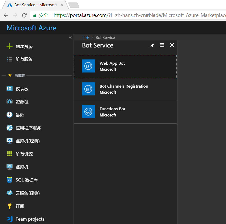Click the SQL 数据库 icon
The width and height of the screenshot is (226, 224).
pos(9,180)
